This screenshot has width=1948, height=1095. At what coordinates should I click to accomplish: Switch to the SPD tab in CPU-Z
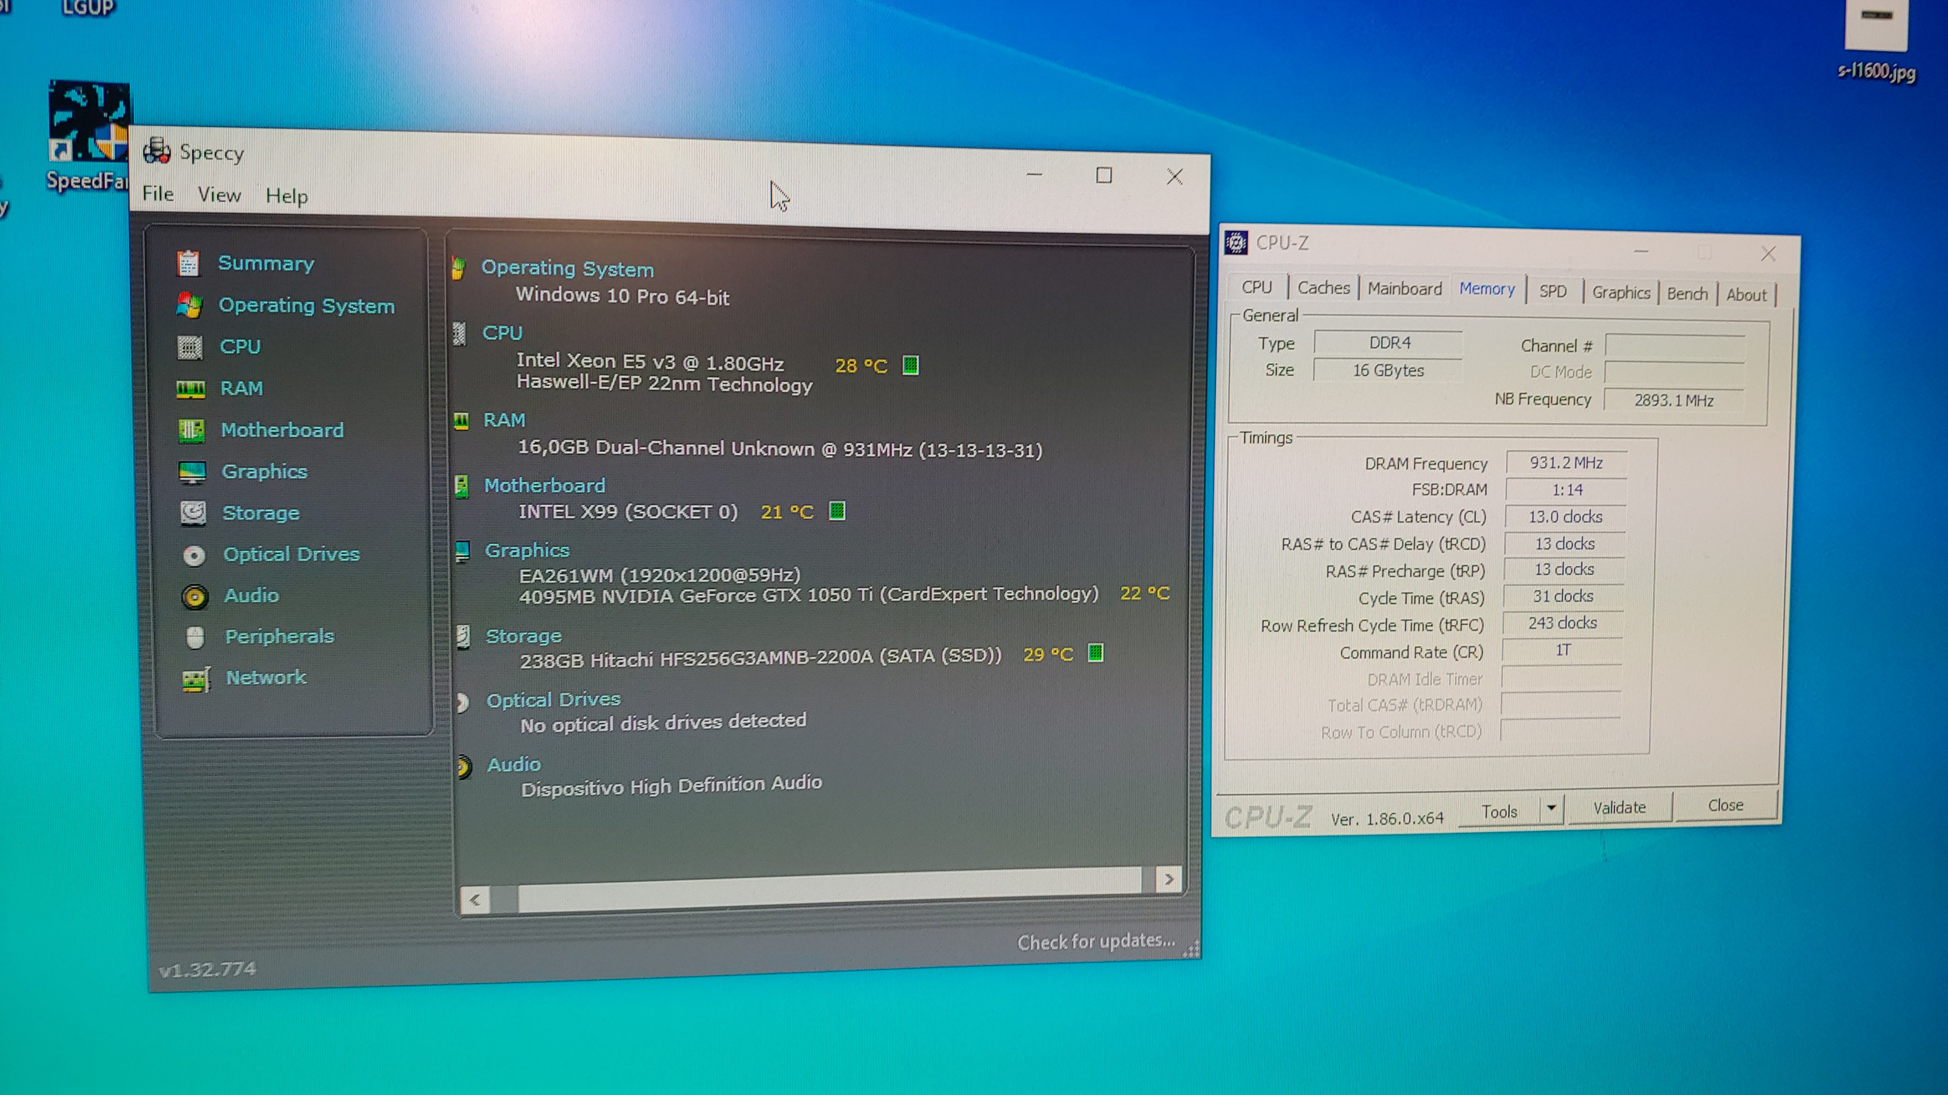click(1552, 291)
